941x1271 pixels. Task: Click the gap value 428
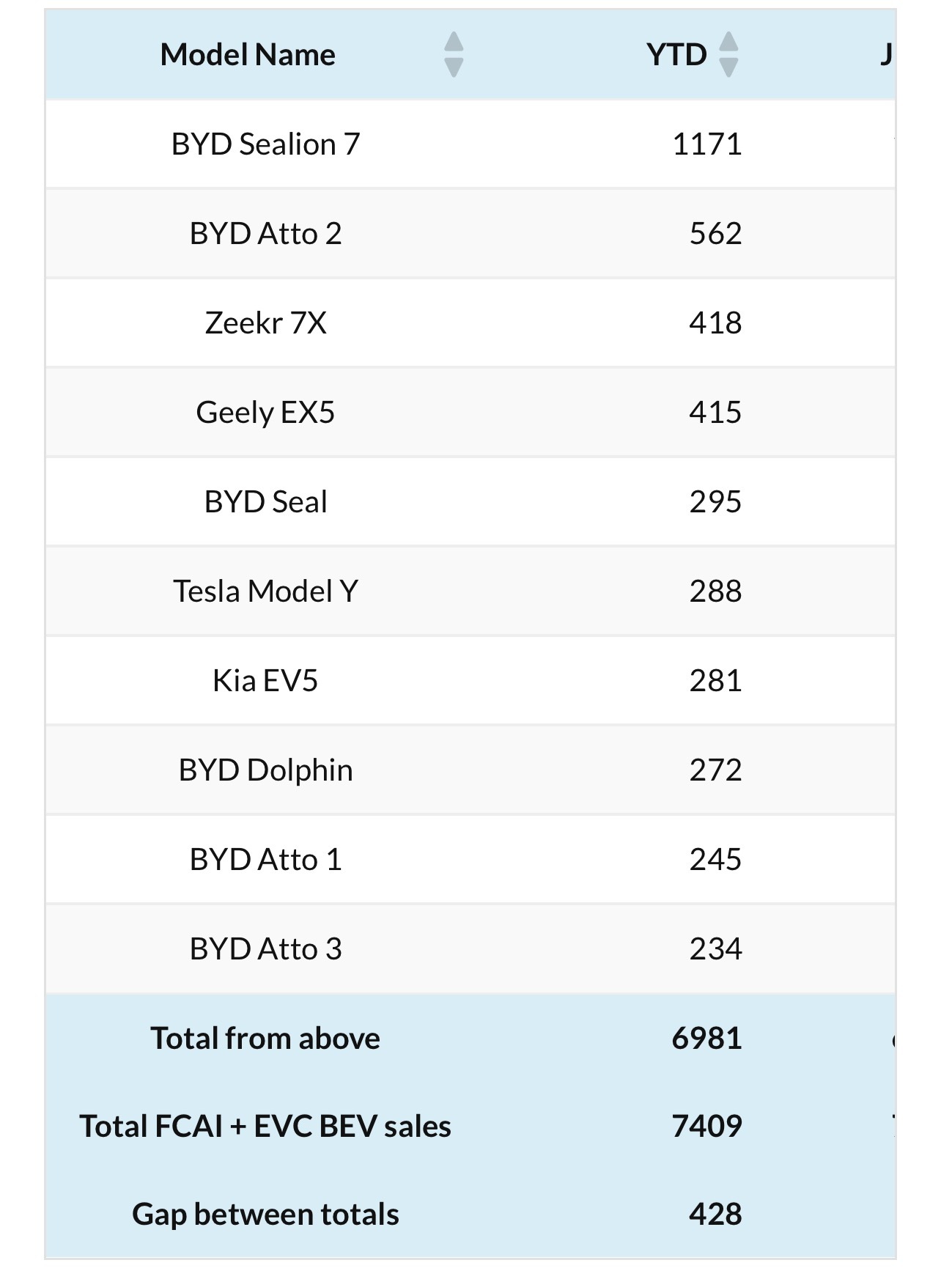[x=715, y=1215]
